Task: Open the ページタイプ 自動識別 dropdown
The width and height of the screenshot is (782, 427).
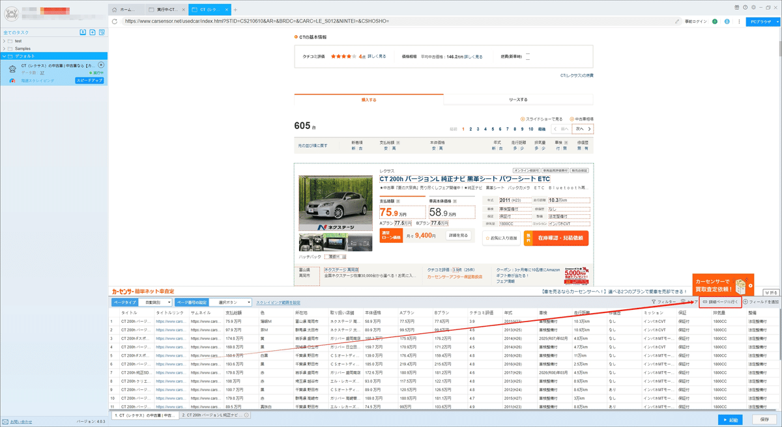Action: click(x=155, y=302)
